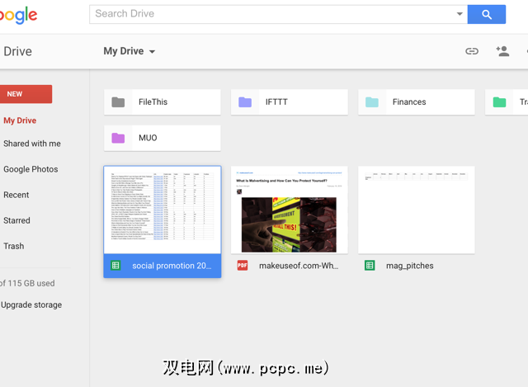The width and height of the screenshot is (528, 387).
Task: Open Google Photos in sidebar
Action: tap(31, 169)
